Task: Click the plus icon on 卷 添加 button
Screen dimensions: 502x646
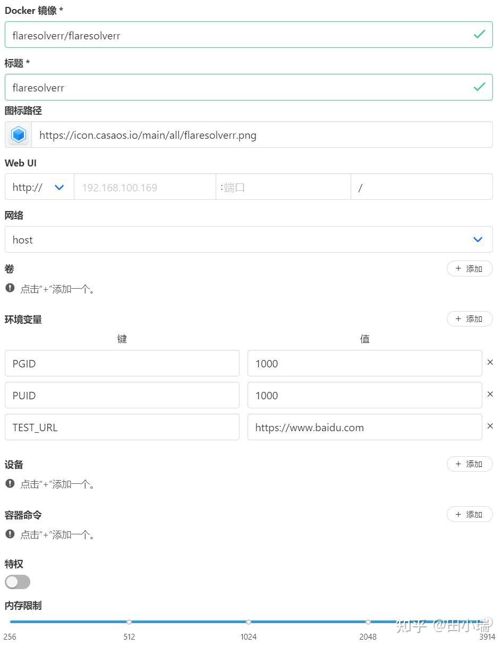Action: coord(458,269)
